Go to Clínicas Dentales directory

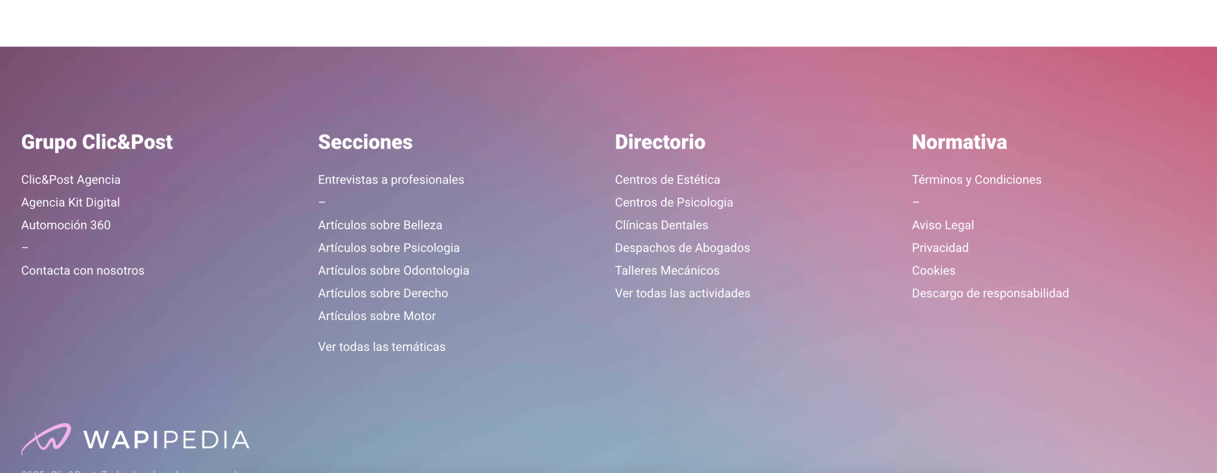(x=661, y=225)
